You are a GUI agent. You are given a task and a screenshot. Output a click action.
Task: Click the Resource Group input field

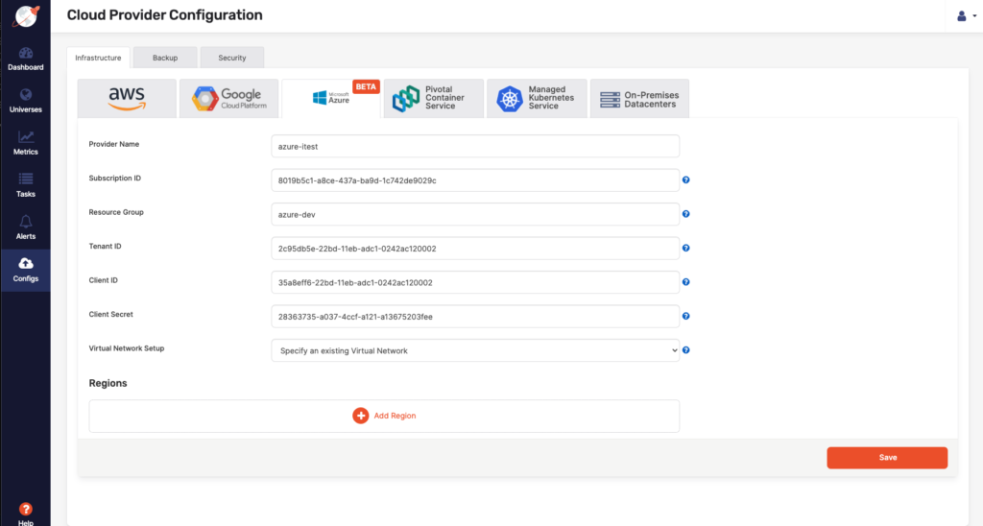(475, 214)
